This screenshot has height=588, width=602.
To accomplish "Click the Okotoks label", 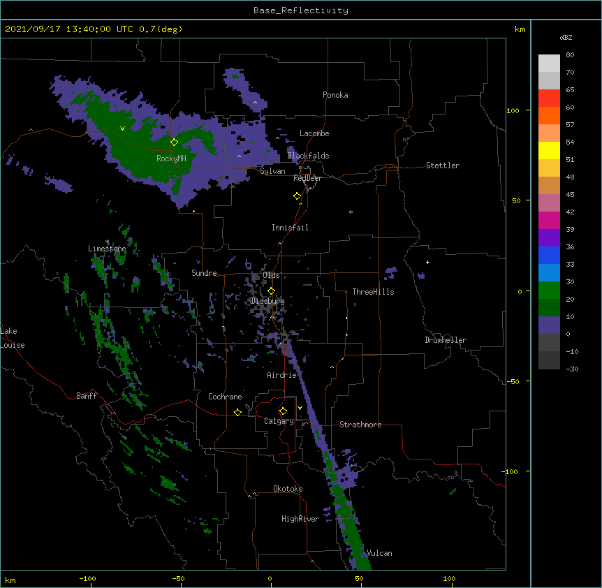I will click(288, 489).
